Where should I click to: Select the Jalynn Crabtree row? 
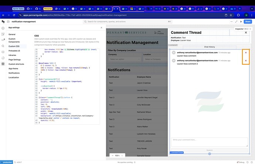click(137, 83)
